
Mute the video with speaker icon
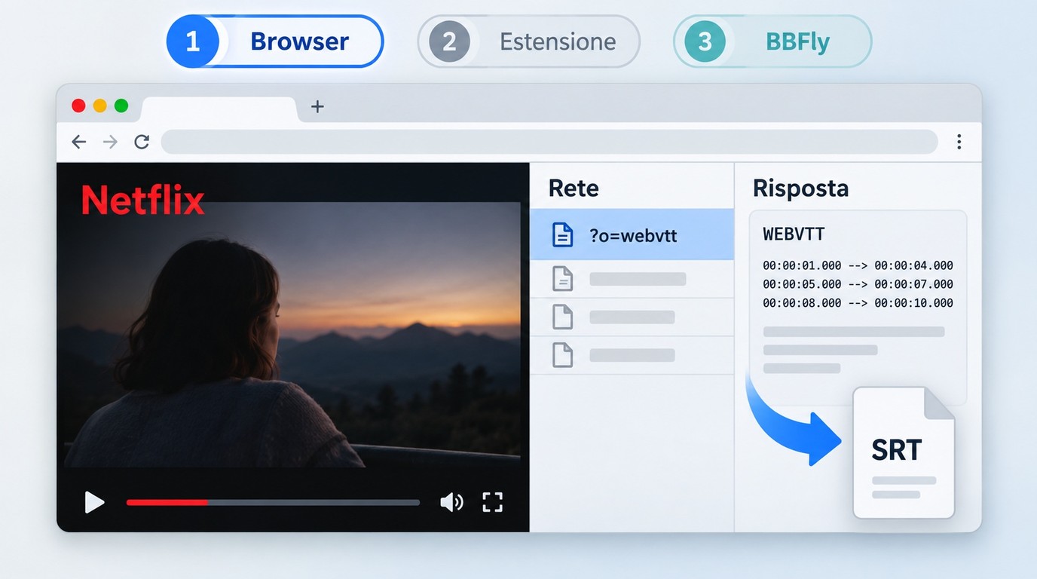coord(451,502)
